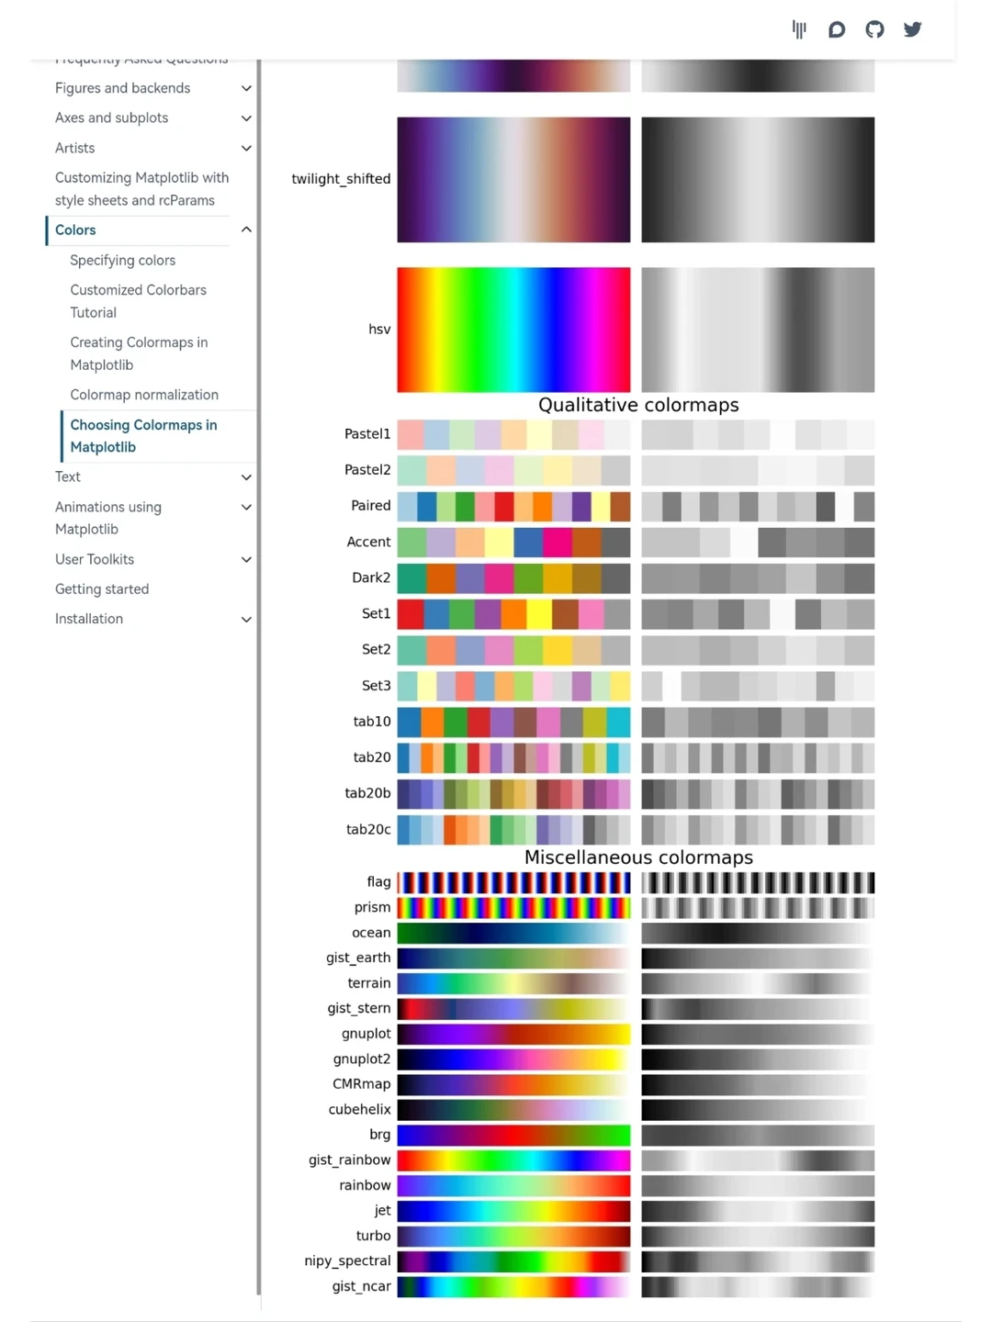Expand the Animations using Matplotlib chevron
Screen dimensions: 992x1322
coord(246,507)
